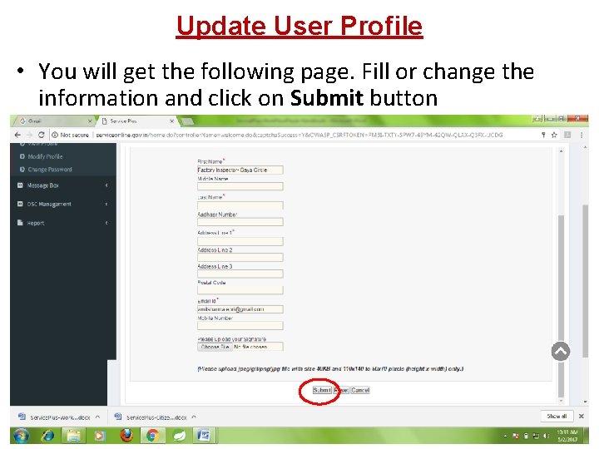Open a new browser tab
This screenshot has width=599, height=449.
click(187, 121)
